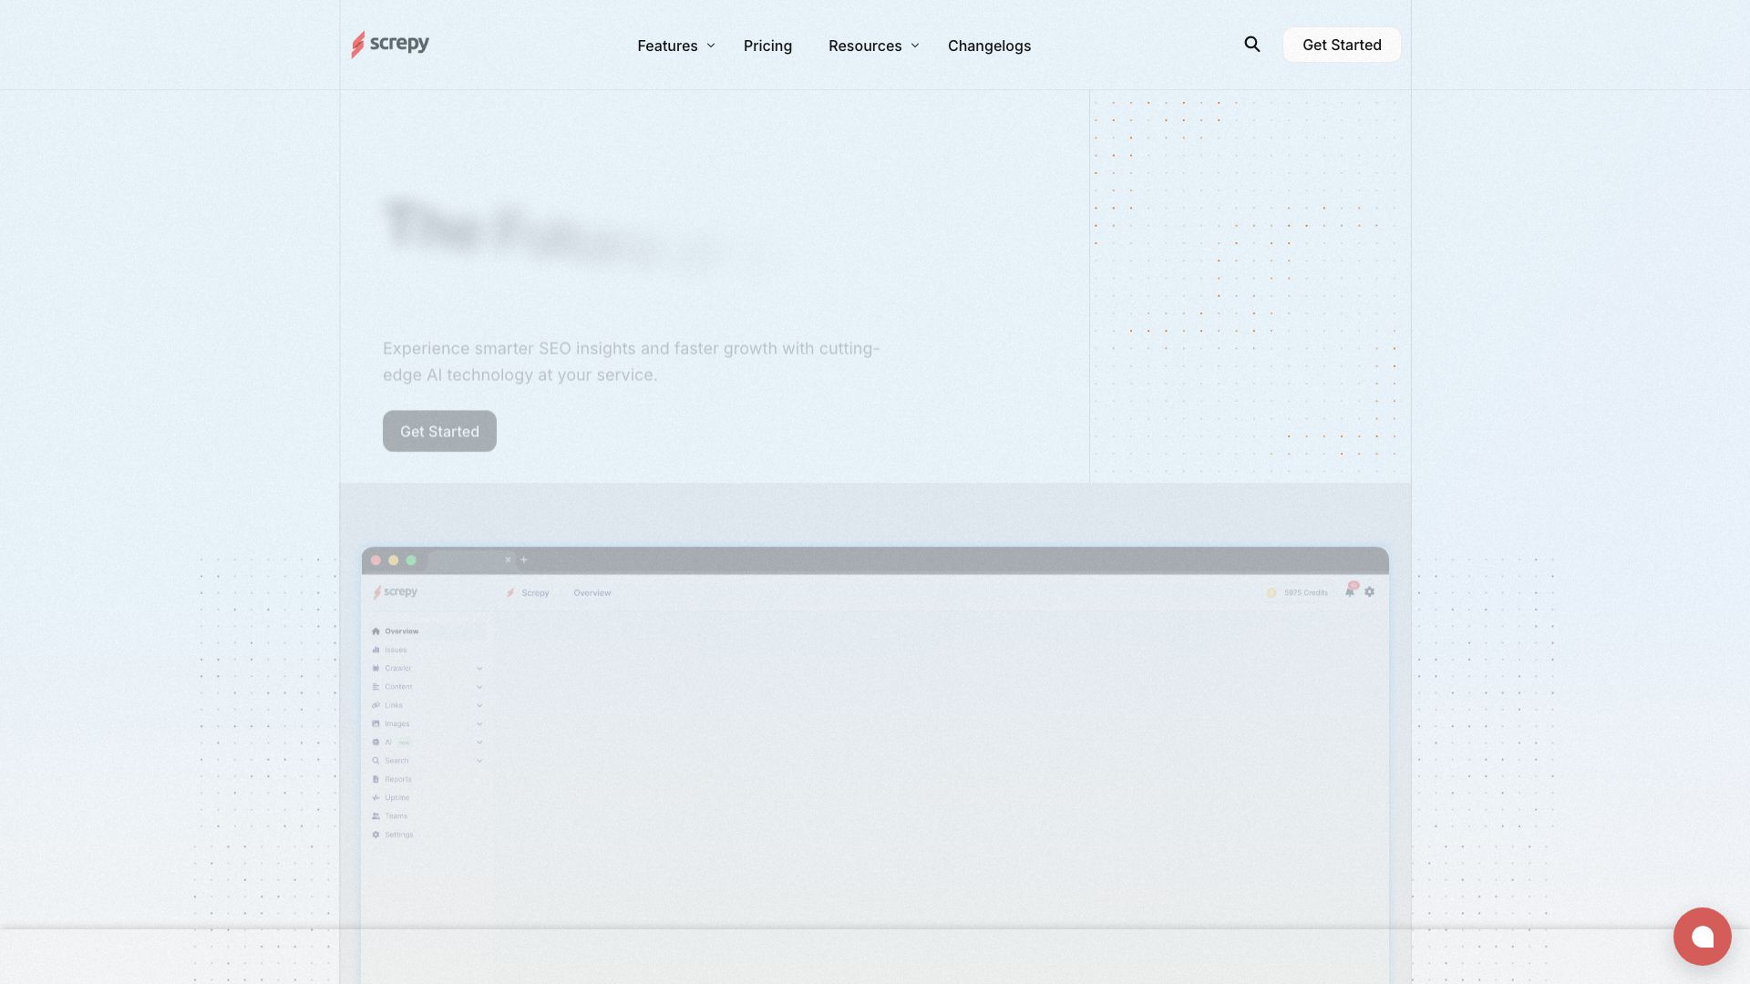1750x984 pixels.
Task: Click the Crawler spider icon
Action: point(377,668)
